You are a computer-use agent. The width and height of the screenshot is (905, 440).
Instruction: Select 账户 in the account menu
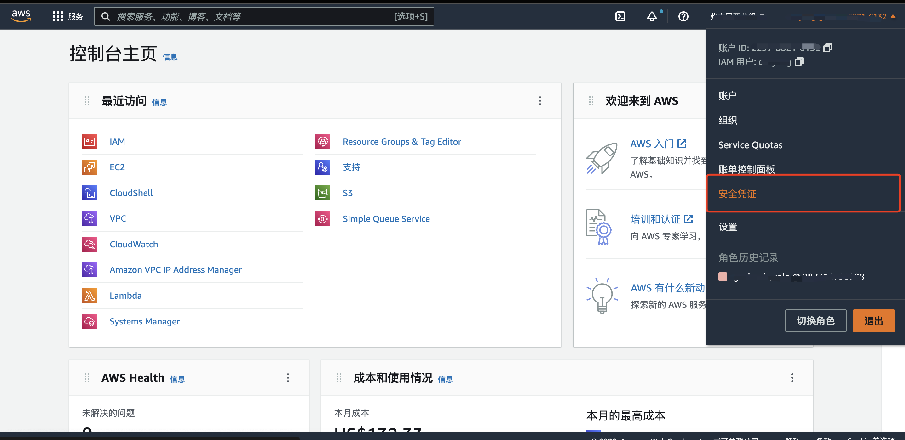click(727, 95)
